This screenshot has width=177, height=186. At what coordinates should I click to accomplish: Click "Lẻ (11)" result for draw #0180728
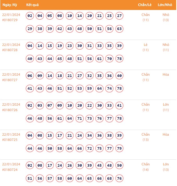click(x=146, y=47)
